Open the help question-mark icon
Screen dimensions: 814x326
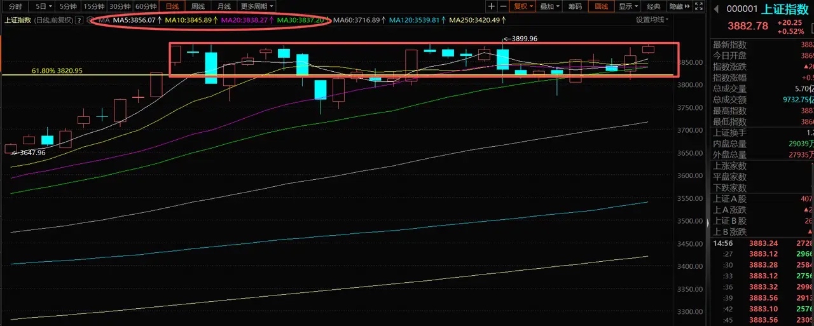[x=79, y=20]
